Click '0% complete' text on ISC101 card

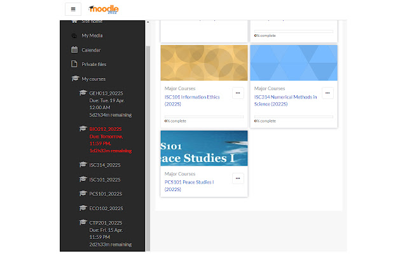click(x=176, y=121)
